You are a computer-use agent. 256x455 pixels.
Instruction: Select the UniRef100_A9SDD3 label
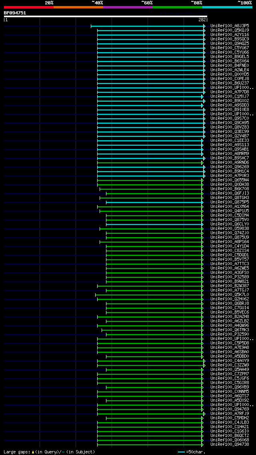coord(230,105)
